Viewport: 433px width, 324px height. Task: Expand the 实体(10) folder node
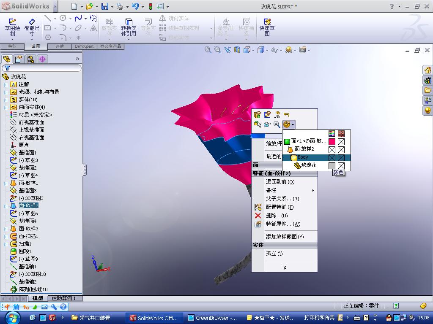click(x=5, y=100)
